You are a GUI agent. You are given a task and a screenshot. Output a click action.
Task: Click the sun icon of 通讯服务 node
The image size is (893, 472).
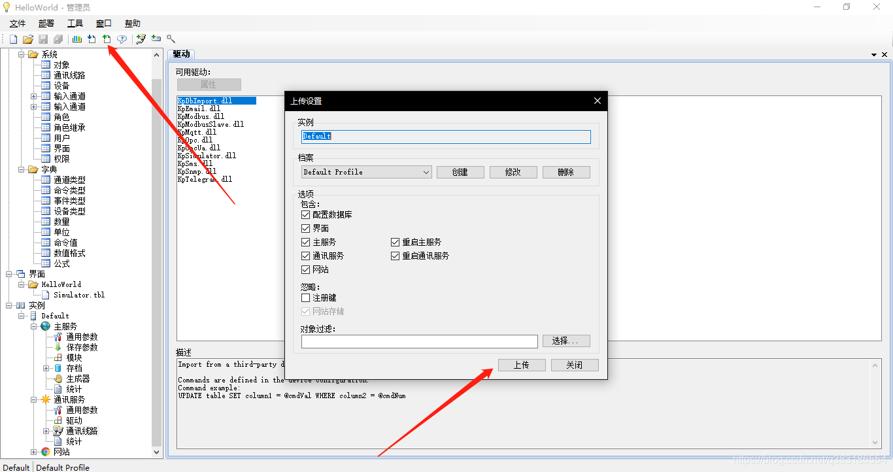(45, 399)
